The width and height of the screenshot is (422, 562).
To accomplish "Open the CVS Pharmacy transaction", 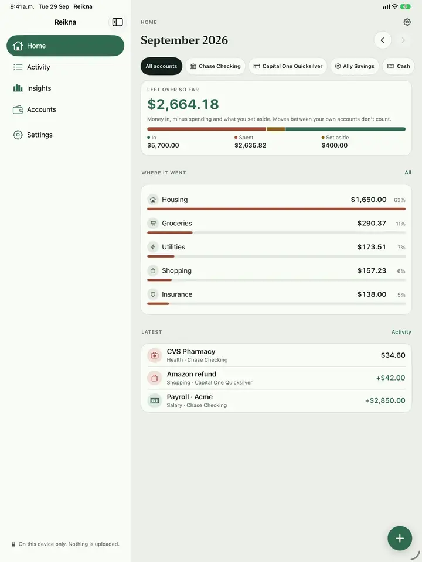I will coord(276,355).
